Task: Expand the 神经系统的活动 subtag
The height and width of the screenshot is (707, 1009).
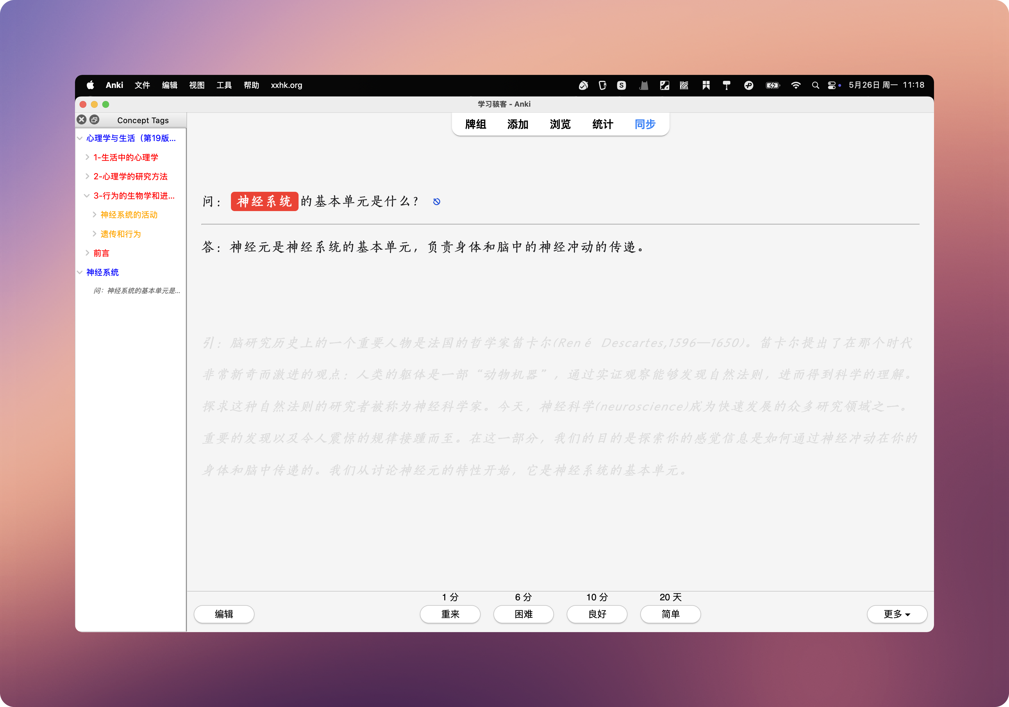Action: click(95, 214)
